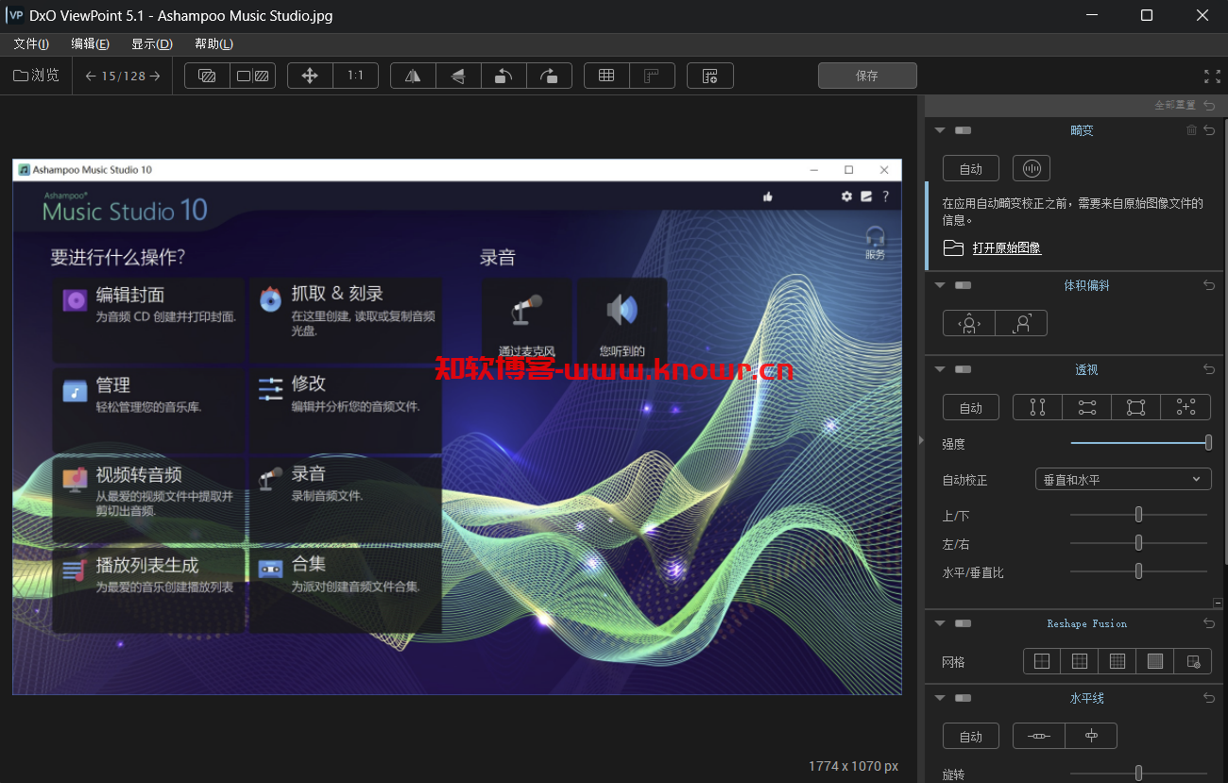Show the grid overlay from the toolbar

tap(606, 76)
